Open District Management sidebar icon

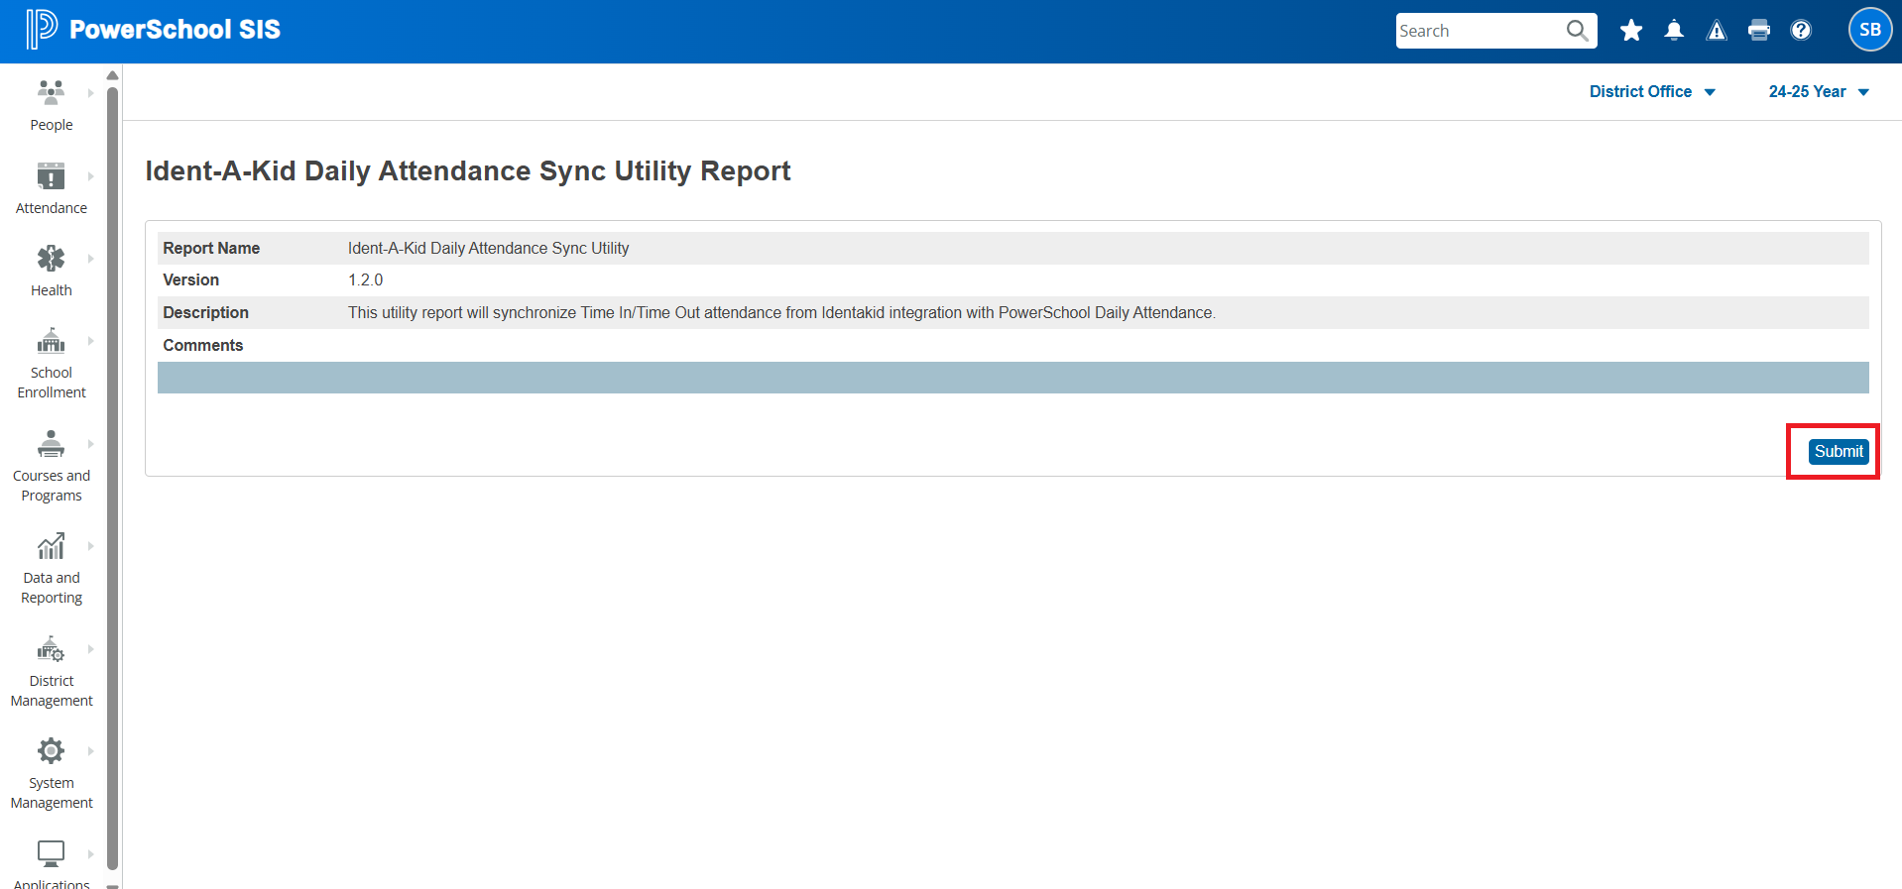[x=51, y=649]
